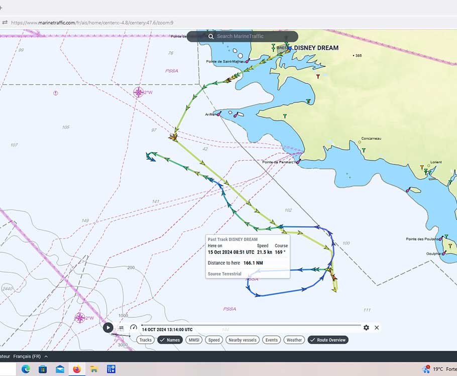Open Mail app from the taskbar
This screenshot has height=376, width=457.
60,369
